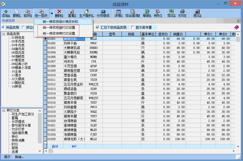Click the Export (导出) toolbar icon

coord(171,12)
